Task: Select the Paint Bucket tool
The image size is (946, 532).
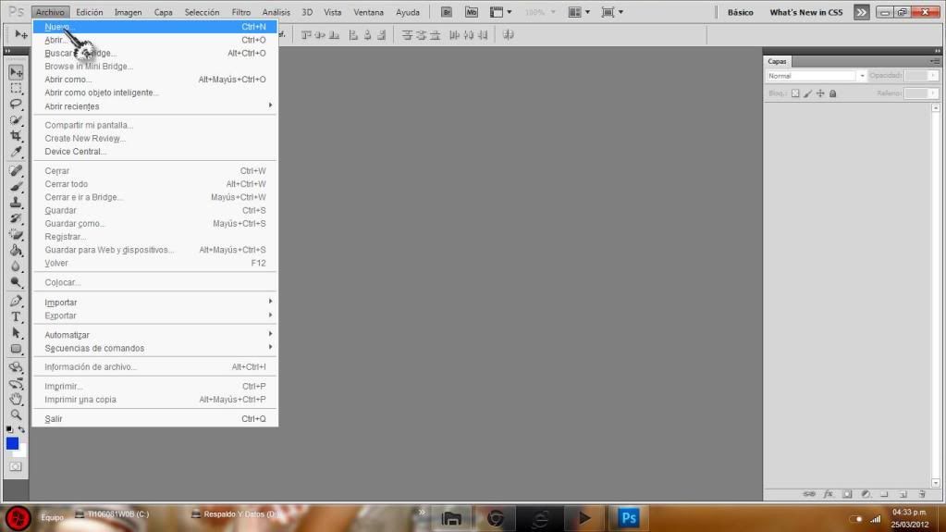Action: [16, 250]
